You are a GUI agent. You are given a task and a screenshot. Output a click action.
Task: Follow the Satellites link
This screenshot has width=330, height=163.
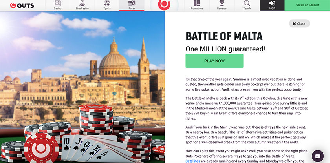192,161
